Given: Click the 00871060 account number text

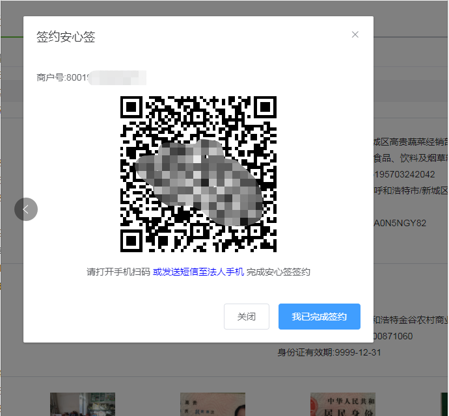Looking at the screenshot, I should [393, 336].
